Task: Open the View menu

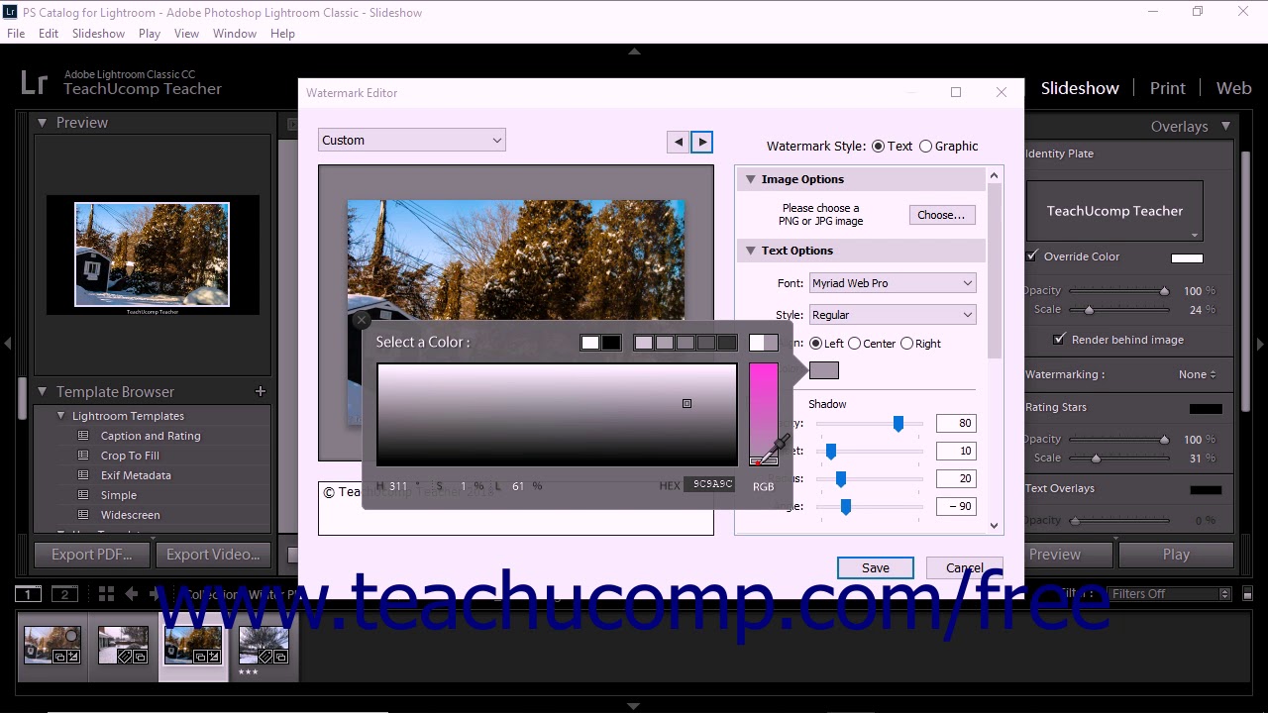Action: tap(186, 34)
